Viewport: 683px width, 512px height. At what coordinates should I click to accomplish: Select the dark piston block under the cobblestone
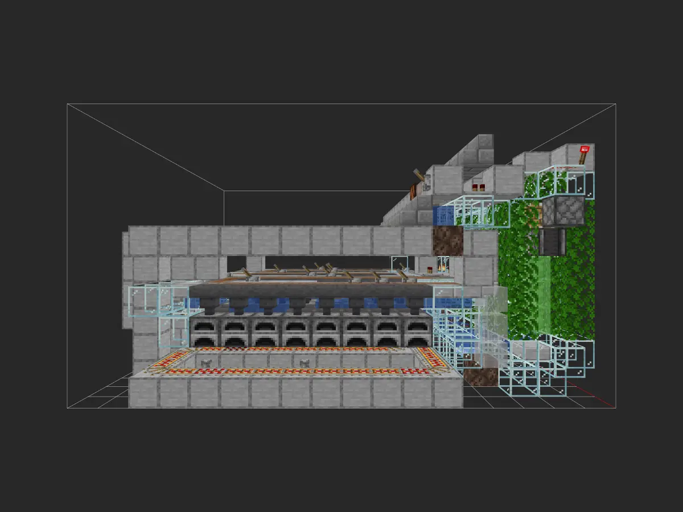(x=554, y=241)
